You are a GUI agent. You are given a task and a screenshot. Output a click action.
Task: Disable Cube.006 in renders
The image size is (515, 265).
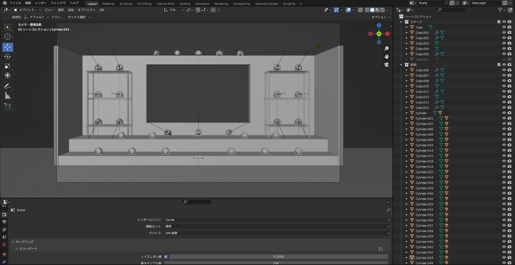pos(509,70)
